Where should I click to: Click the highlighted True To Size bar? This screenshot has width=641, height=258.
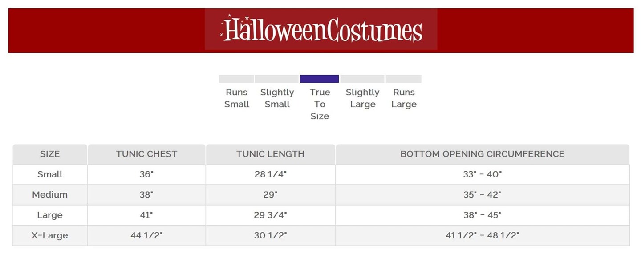pos(319,79)
